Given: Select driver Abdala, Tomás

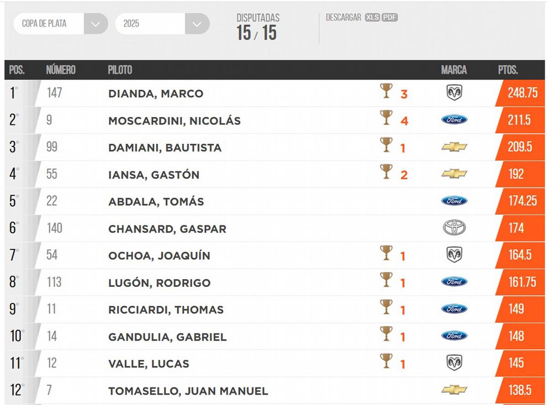Looking at the screenshot, I should [156, 202].
